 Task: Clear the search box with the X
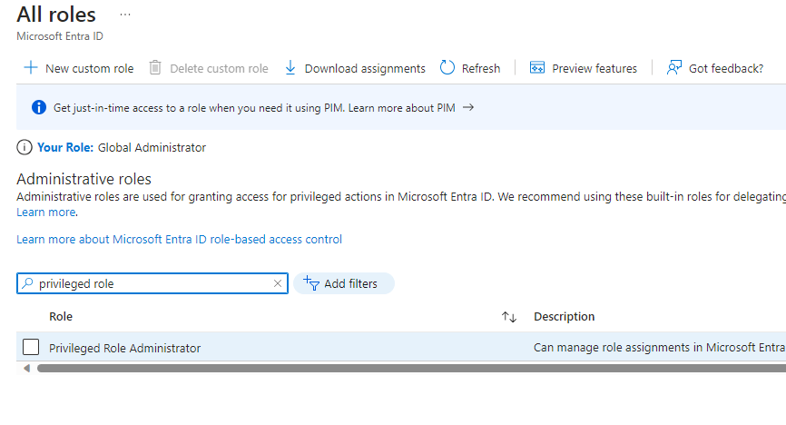coord(277,283)
